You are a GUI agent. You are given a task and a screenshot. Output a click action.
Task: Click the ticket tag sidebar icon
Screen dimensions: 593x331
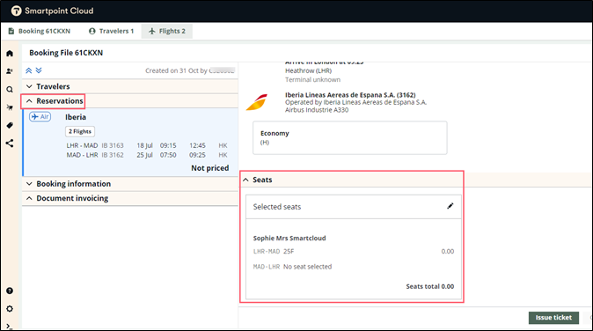(10, 126)
